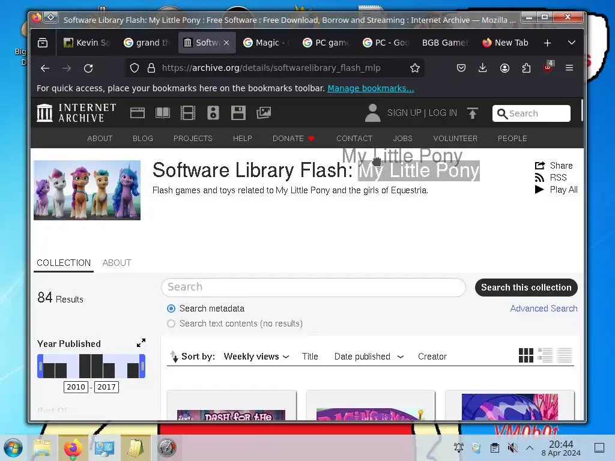Open the Windows Start button

tap(13, 448)
